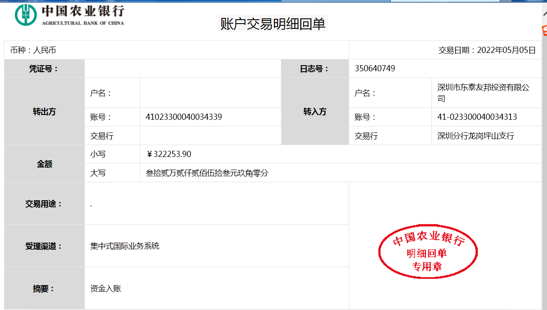Click the 转出方 header cell
This screenshot has width=547, height=310.
[x=44, y=111]
